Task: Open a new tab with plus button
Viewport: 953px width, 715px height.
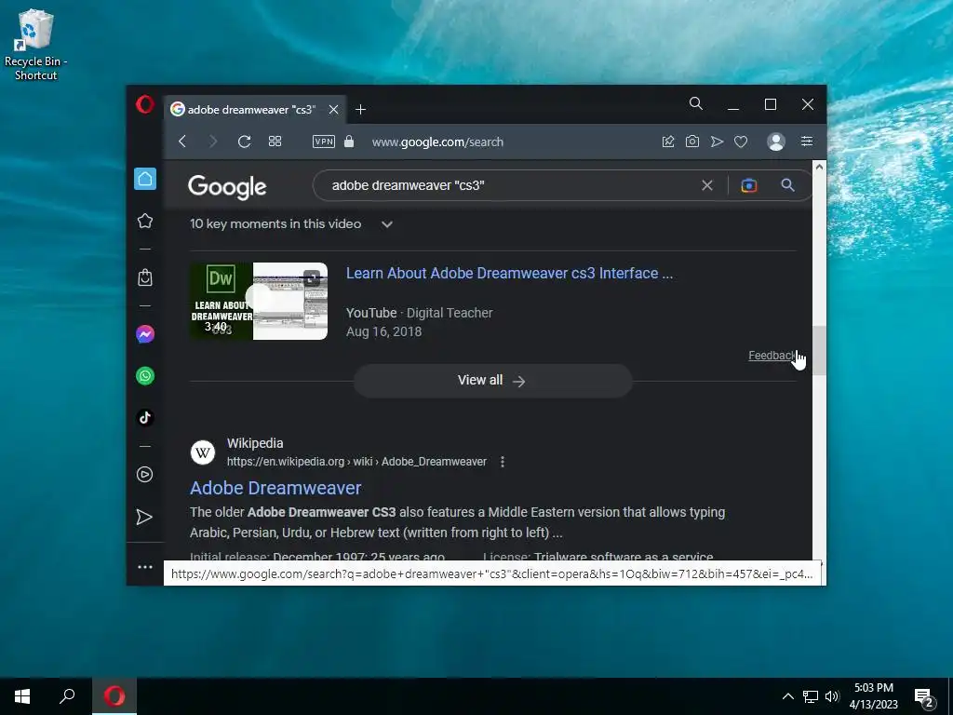Action: (360, 110)
